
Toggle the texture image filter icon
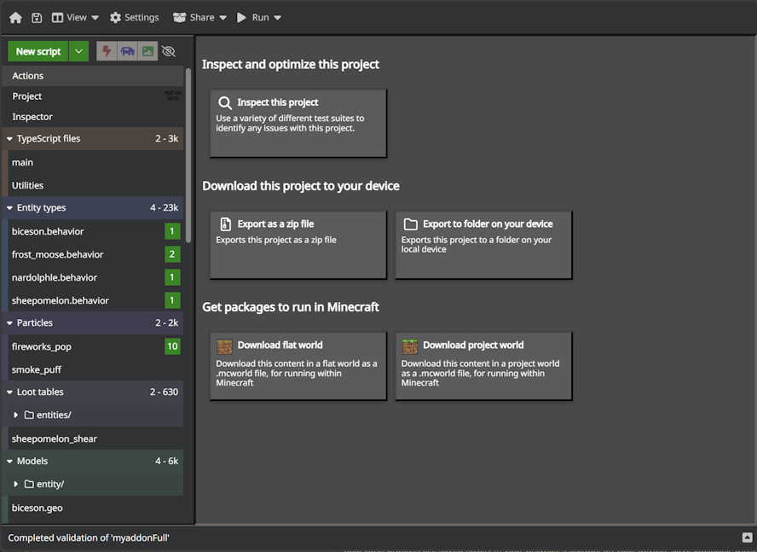pyautogui.click(x=147, y=51)
